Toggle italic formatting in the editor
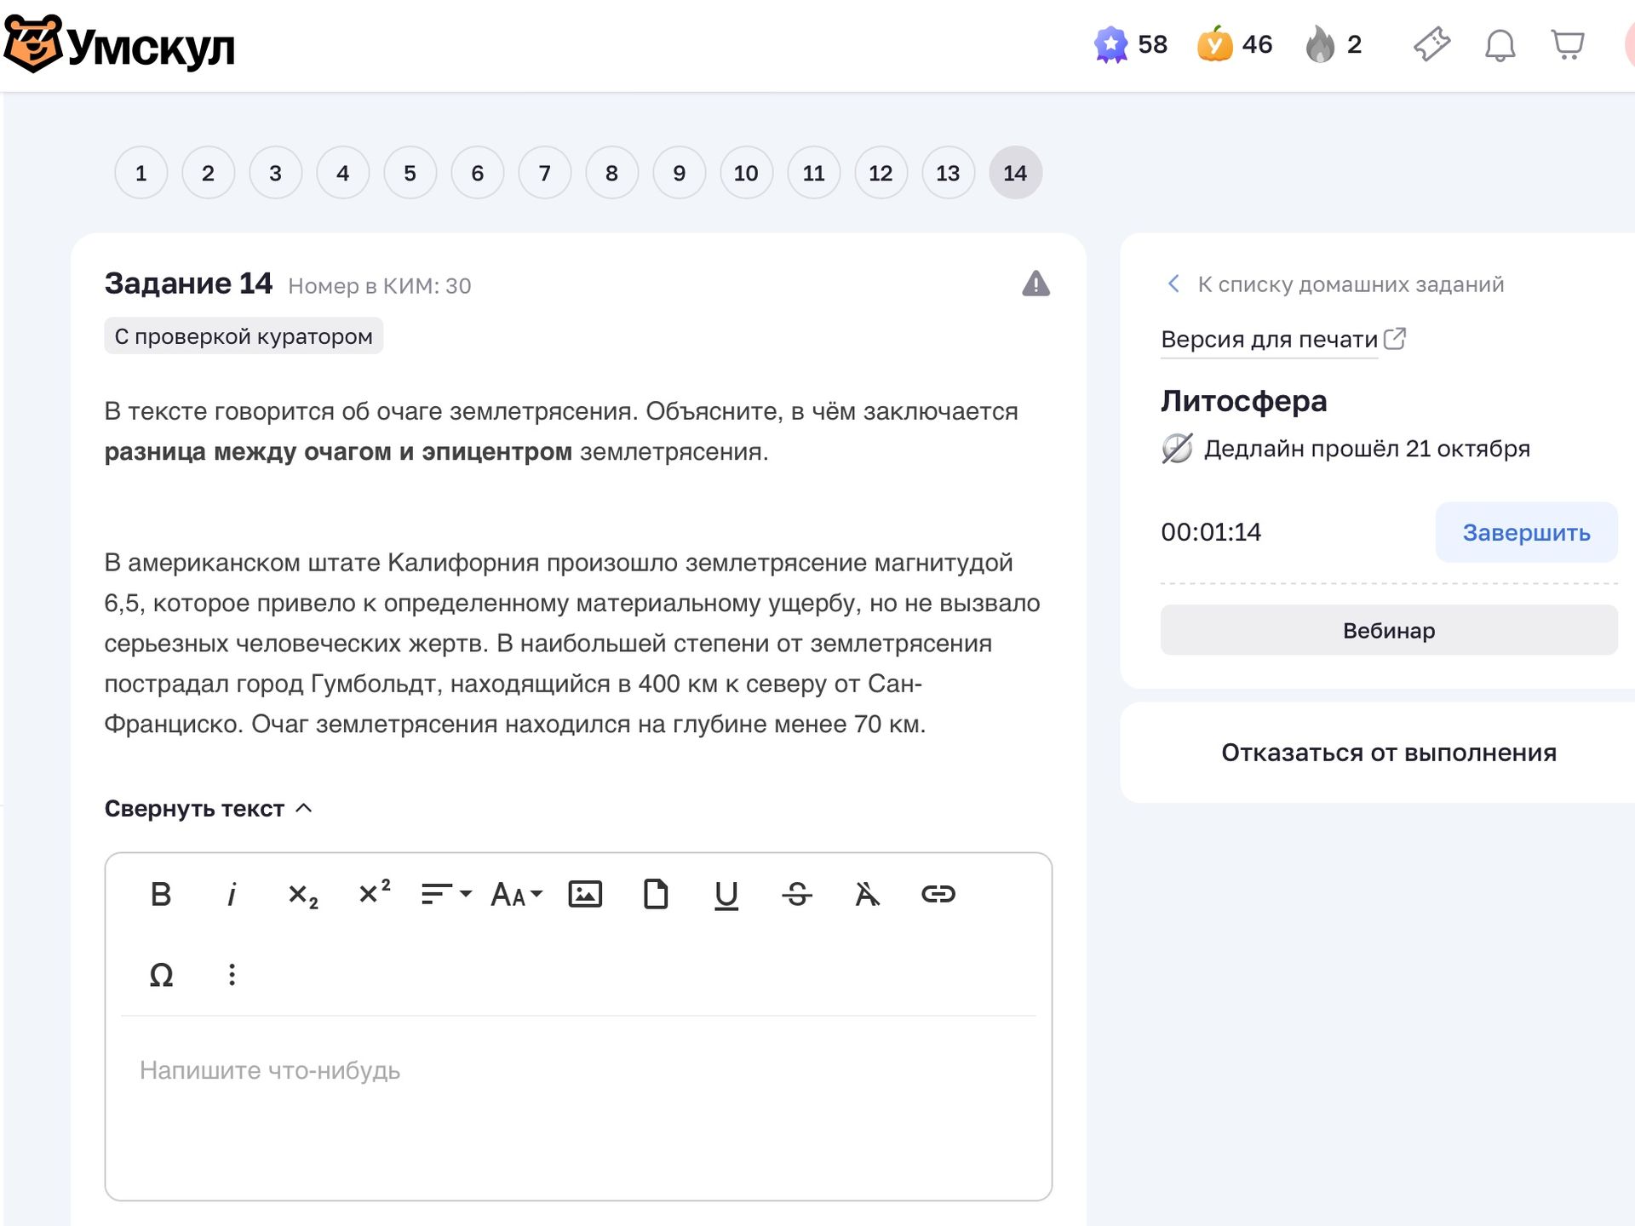1635x1226 pixels. [x=231, y=894]
